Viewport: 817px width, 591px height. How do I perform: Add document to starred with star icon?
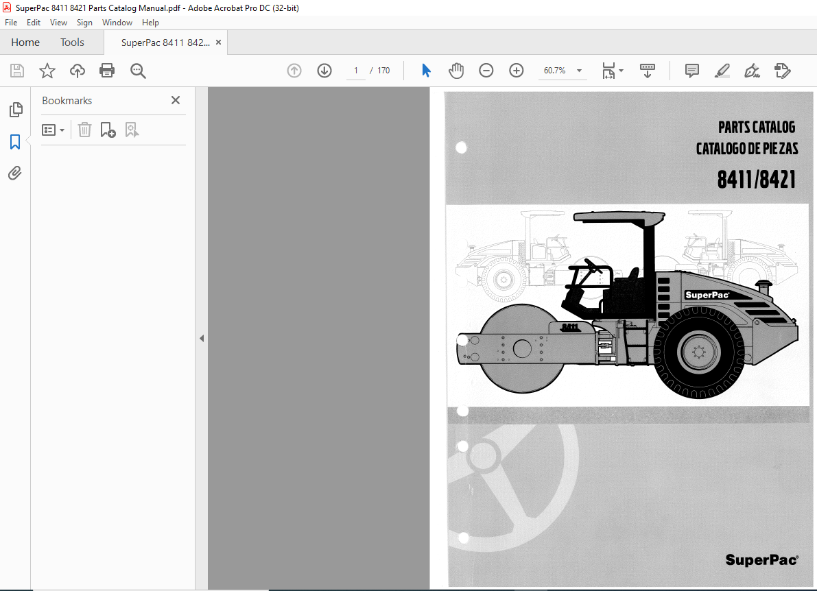click(x=47, y=71)
